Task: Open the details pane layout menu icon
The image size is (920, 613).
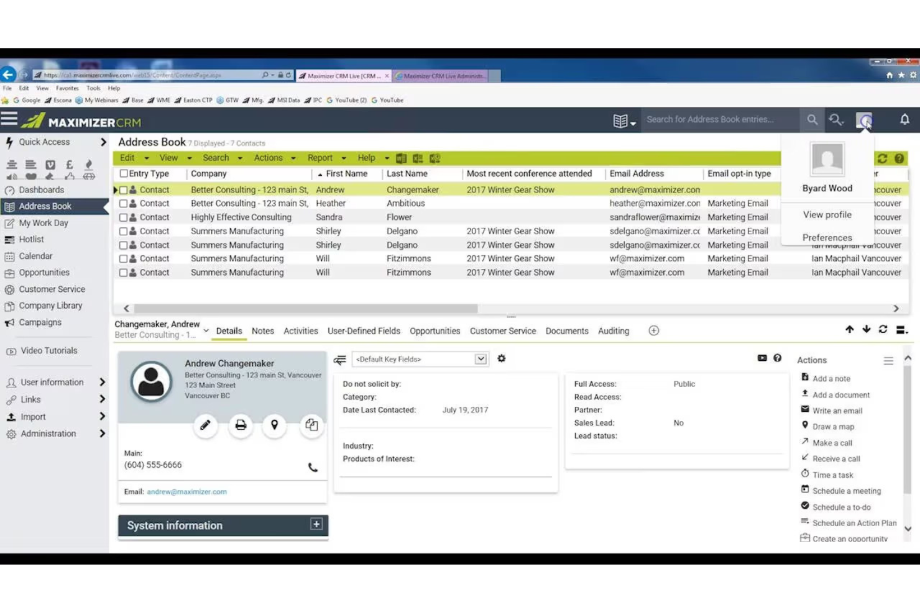Action: tap(902, 330)
